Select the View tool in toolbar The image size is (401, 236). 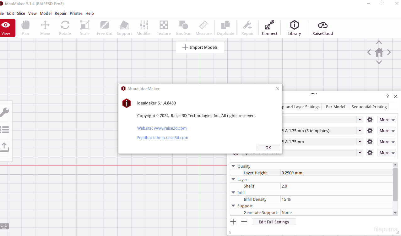[6, 28]
